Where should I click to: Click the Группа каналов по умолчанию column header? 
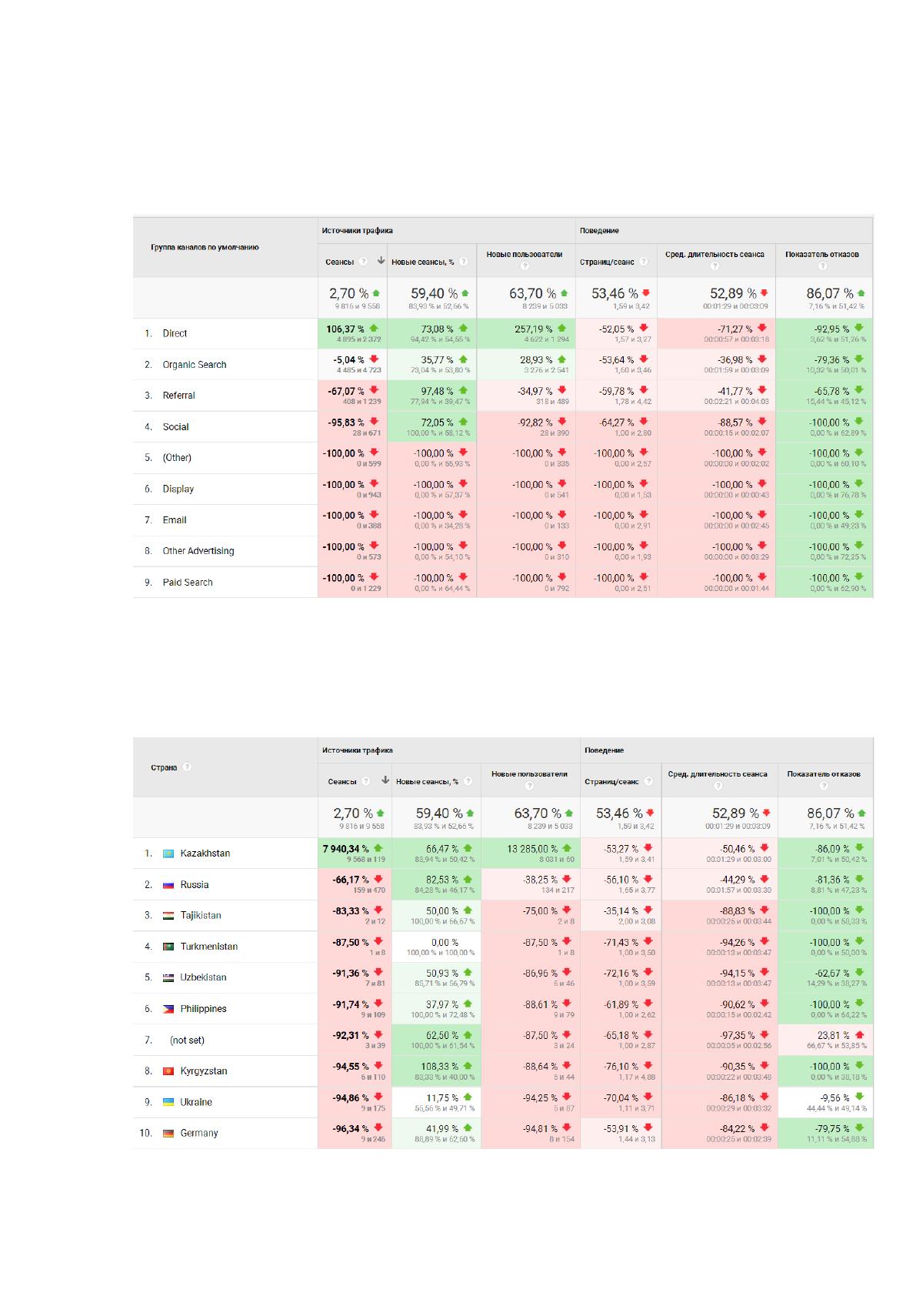[205, 248]
